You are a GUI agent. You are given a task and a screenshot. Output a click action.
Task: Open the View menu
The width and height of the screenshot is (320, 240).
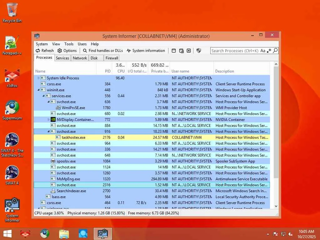pos(56,44)
